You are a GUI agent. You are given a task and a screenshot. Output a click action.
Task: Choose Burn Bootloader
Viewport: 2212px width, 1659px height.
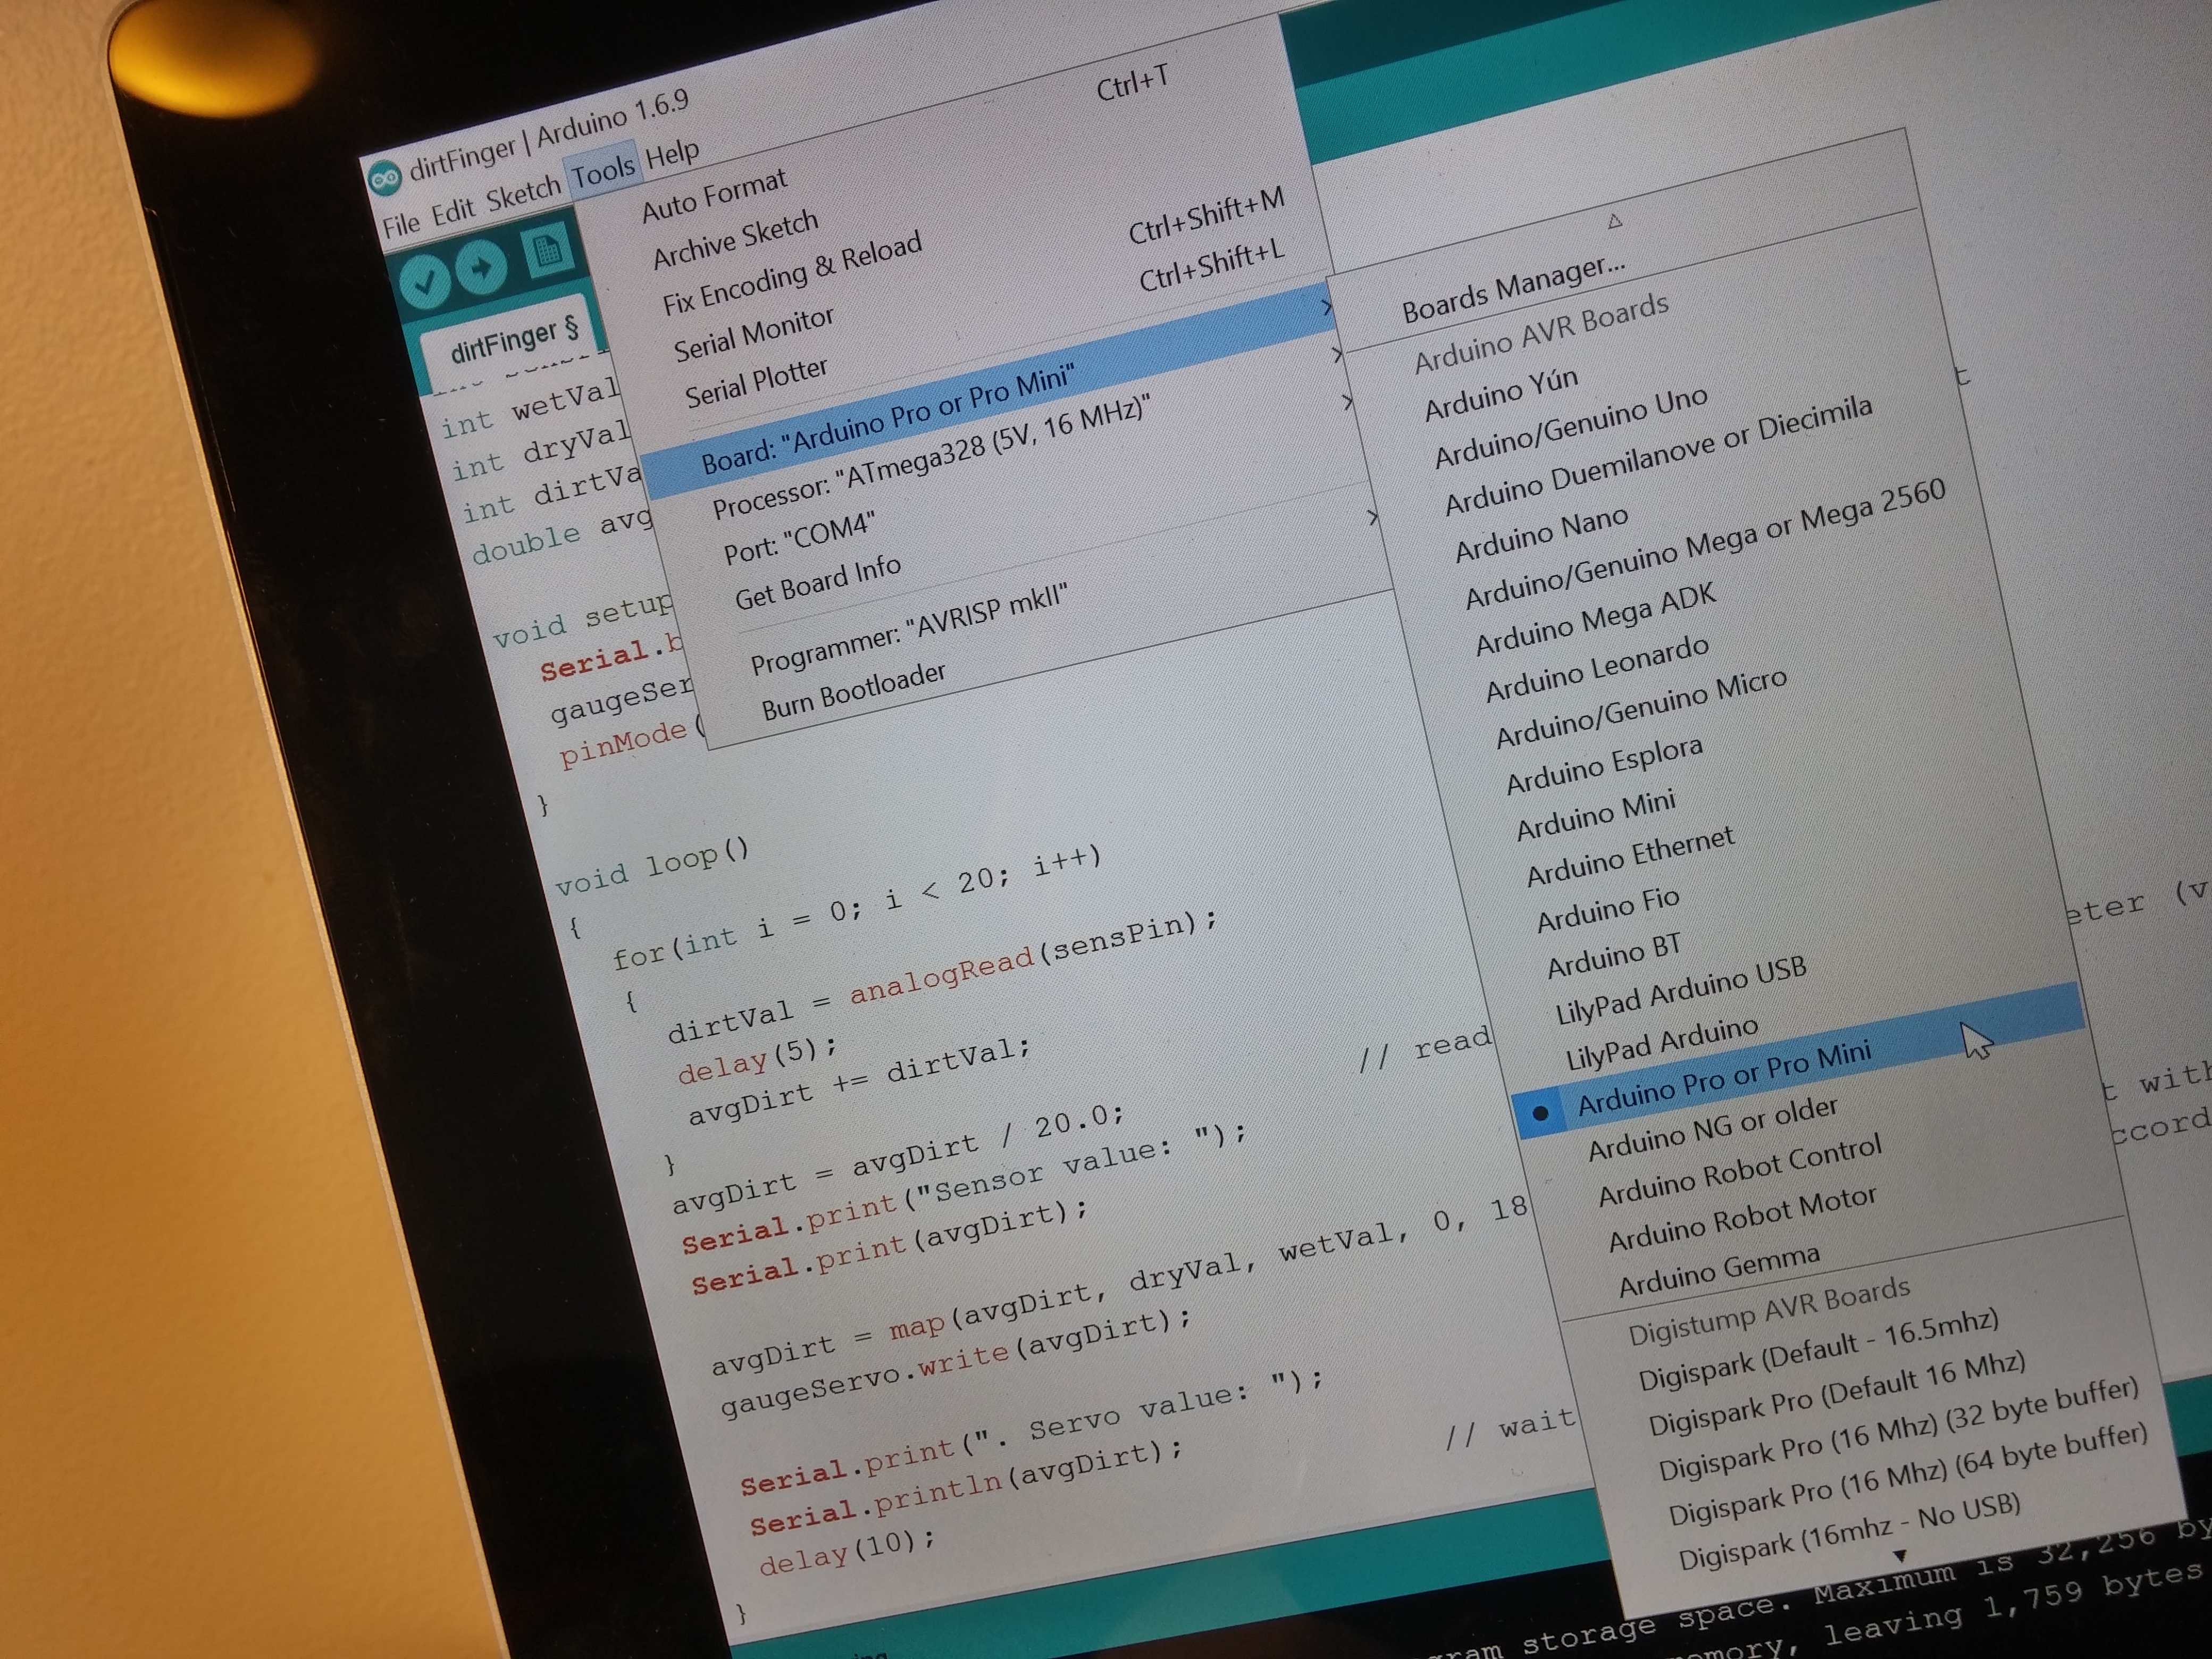(x=853, y=690)
